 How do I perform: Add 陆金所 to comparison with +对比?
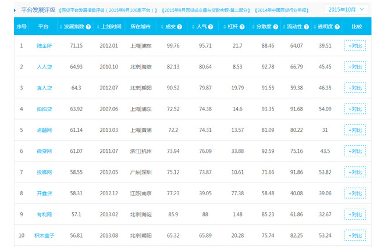(355, 46)
